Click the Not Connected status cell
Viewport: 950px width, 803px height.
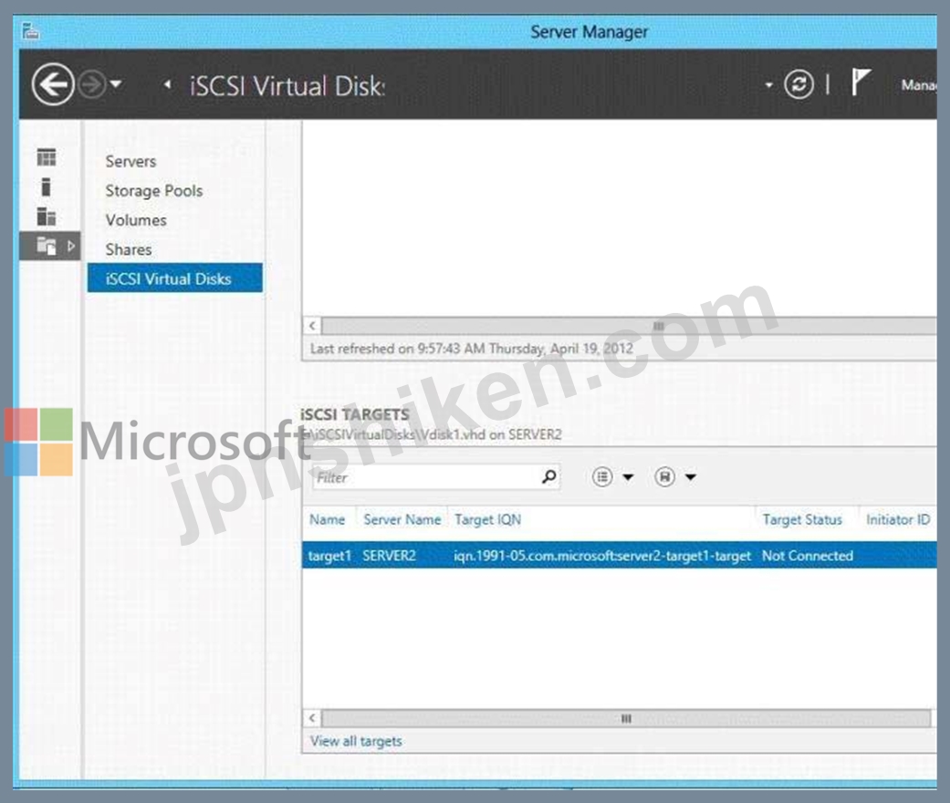(808, 556)
